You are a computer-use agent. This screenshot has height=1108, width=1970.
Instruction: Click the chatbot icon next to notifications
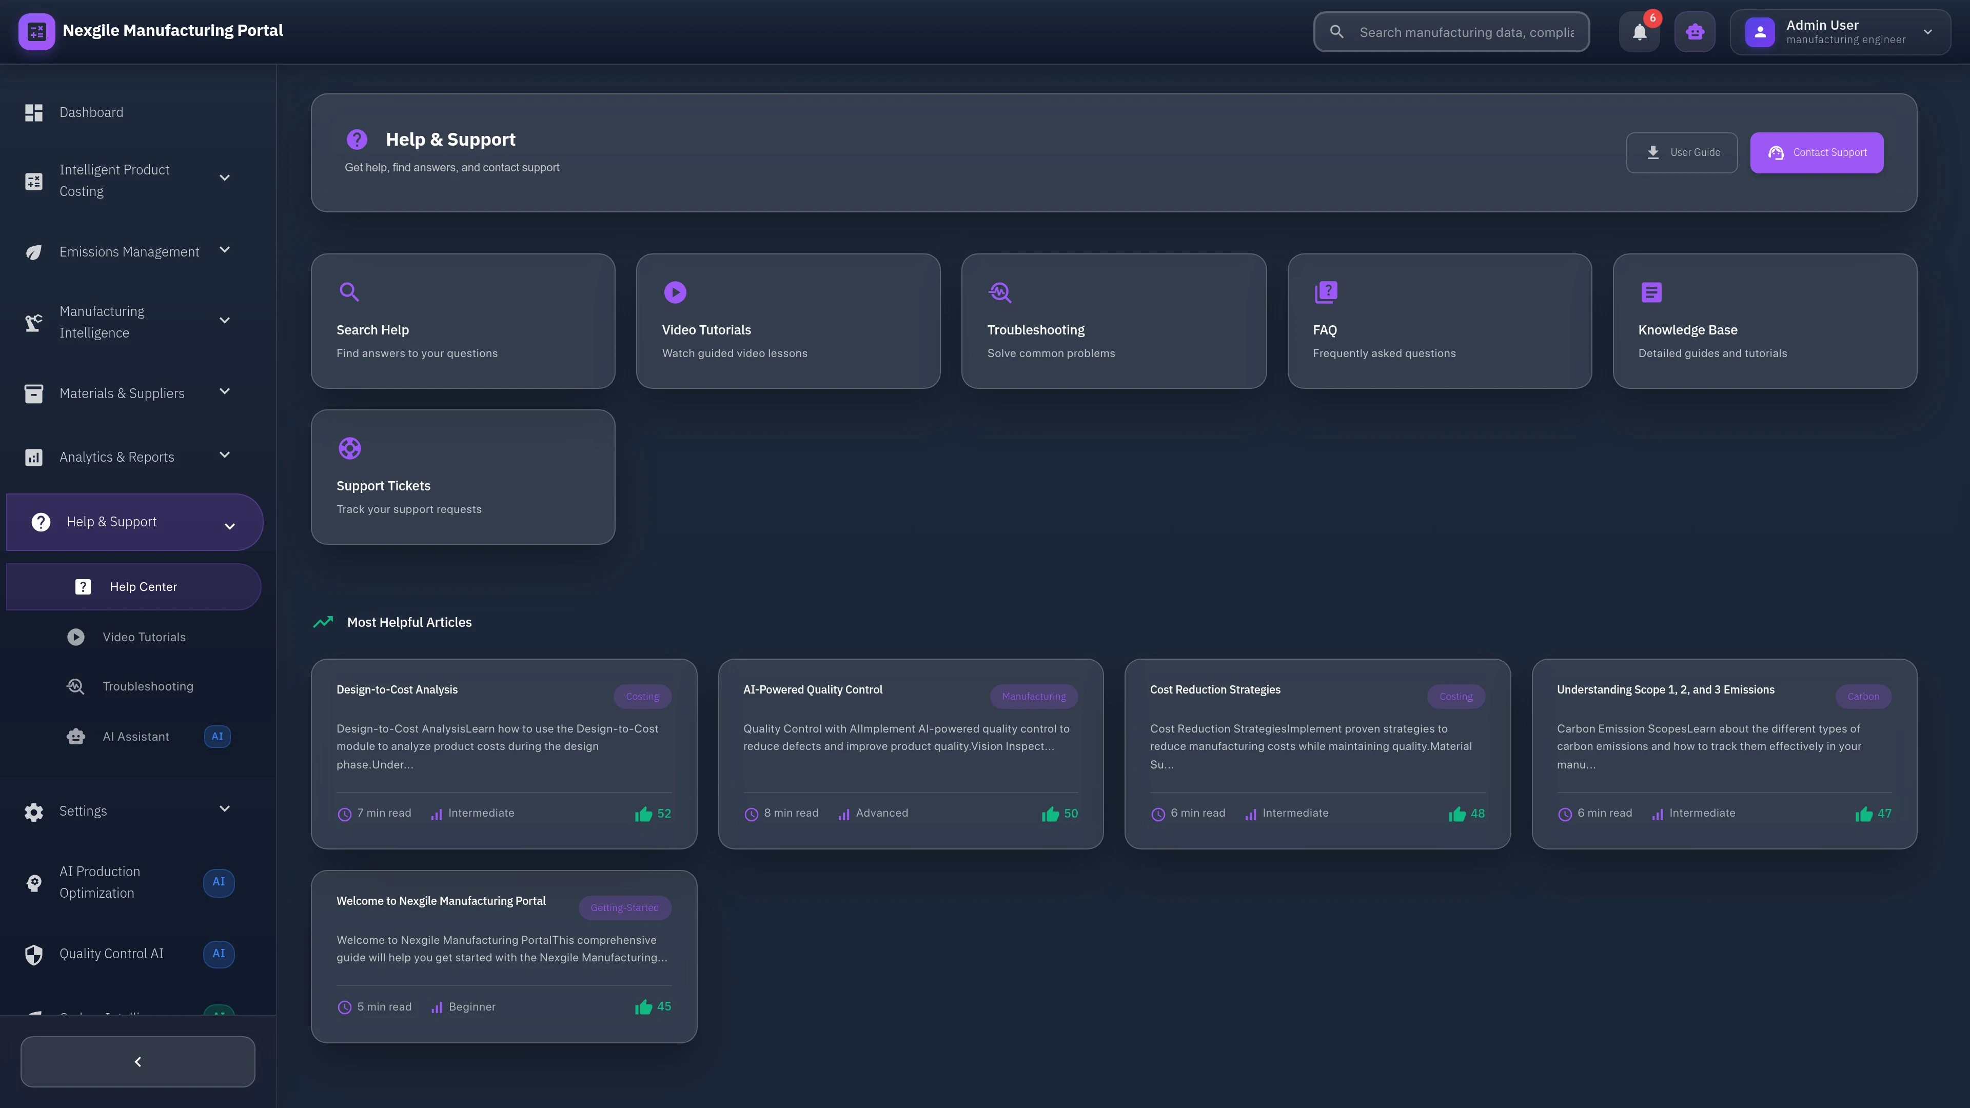pyautogui.click(x=1695, y=31)
